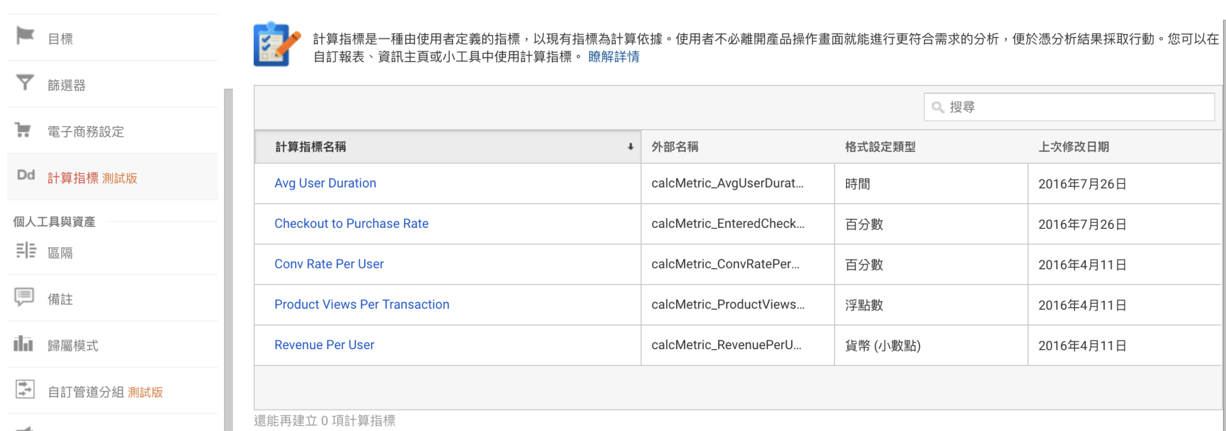Open the Checkout to Purchase Rate metric
The image size is (1226, 431).
(351, 224)
